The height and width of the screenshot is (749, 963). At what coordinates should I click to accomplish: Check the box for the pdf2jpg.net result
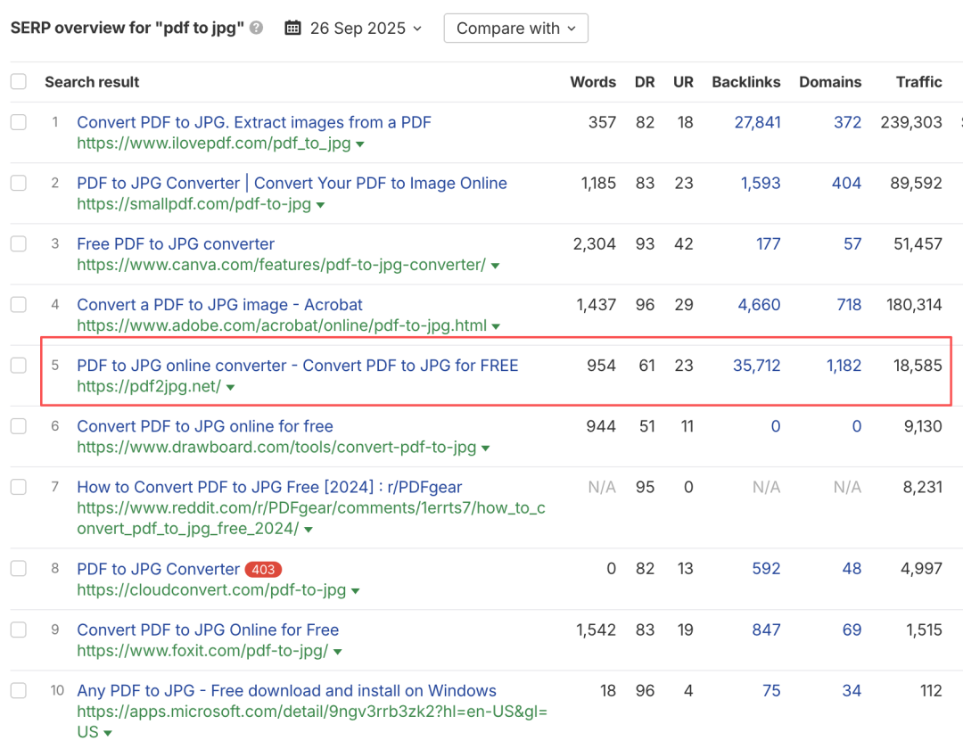(19, 365)
